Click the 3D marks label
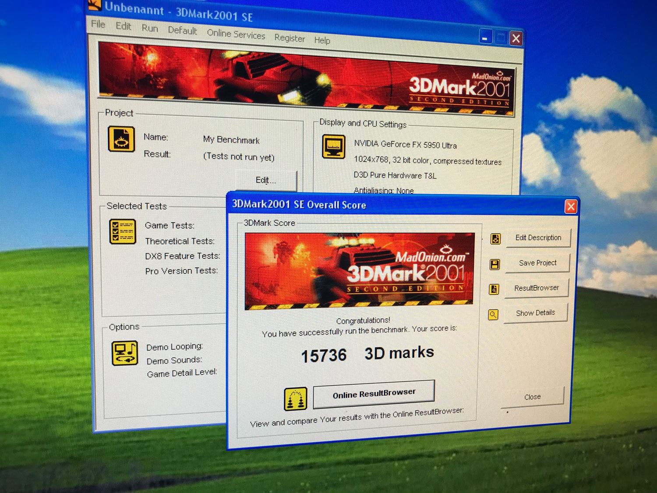 click(399, 353)
